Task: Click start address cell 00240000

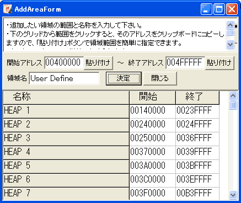Action: click(x=152, y=125)
